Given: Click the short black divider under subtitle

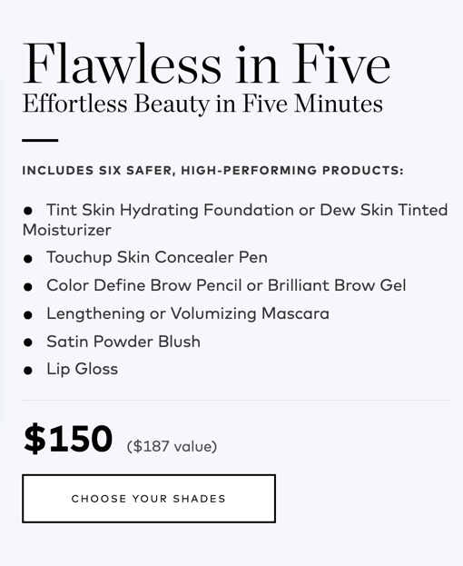Looking at the screenshot, I should [x=40, y=140].
